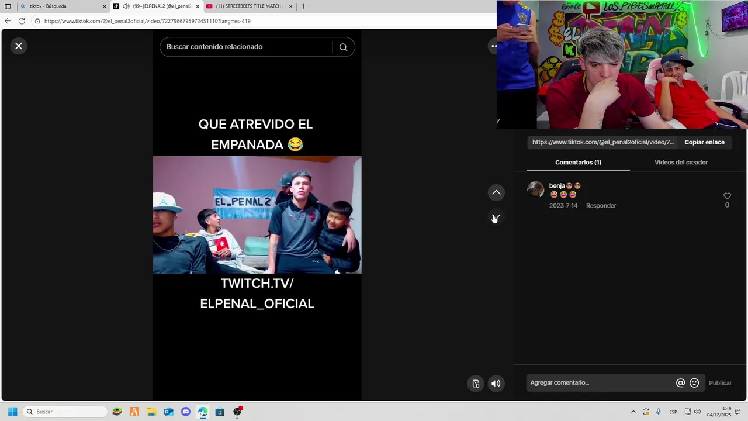
Task: Open a new browser tab with plus
Action: click(x=303, y=6)
